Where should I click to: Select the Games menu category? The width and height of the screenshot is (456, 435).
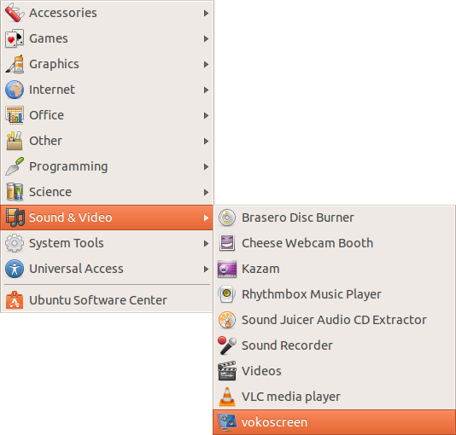coord(107,38)
